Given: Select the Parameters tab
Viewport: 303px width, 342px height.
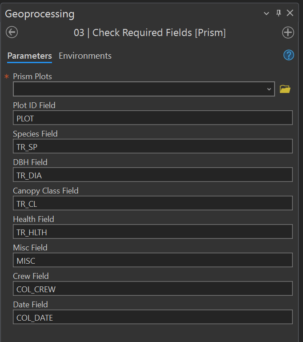Looking at the screenshot, I should click(x=29, y=56).
